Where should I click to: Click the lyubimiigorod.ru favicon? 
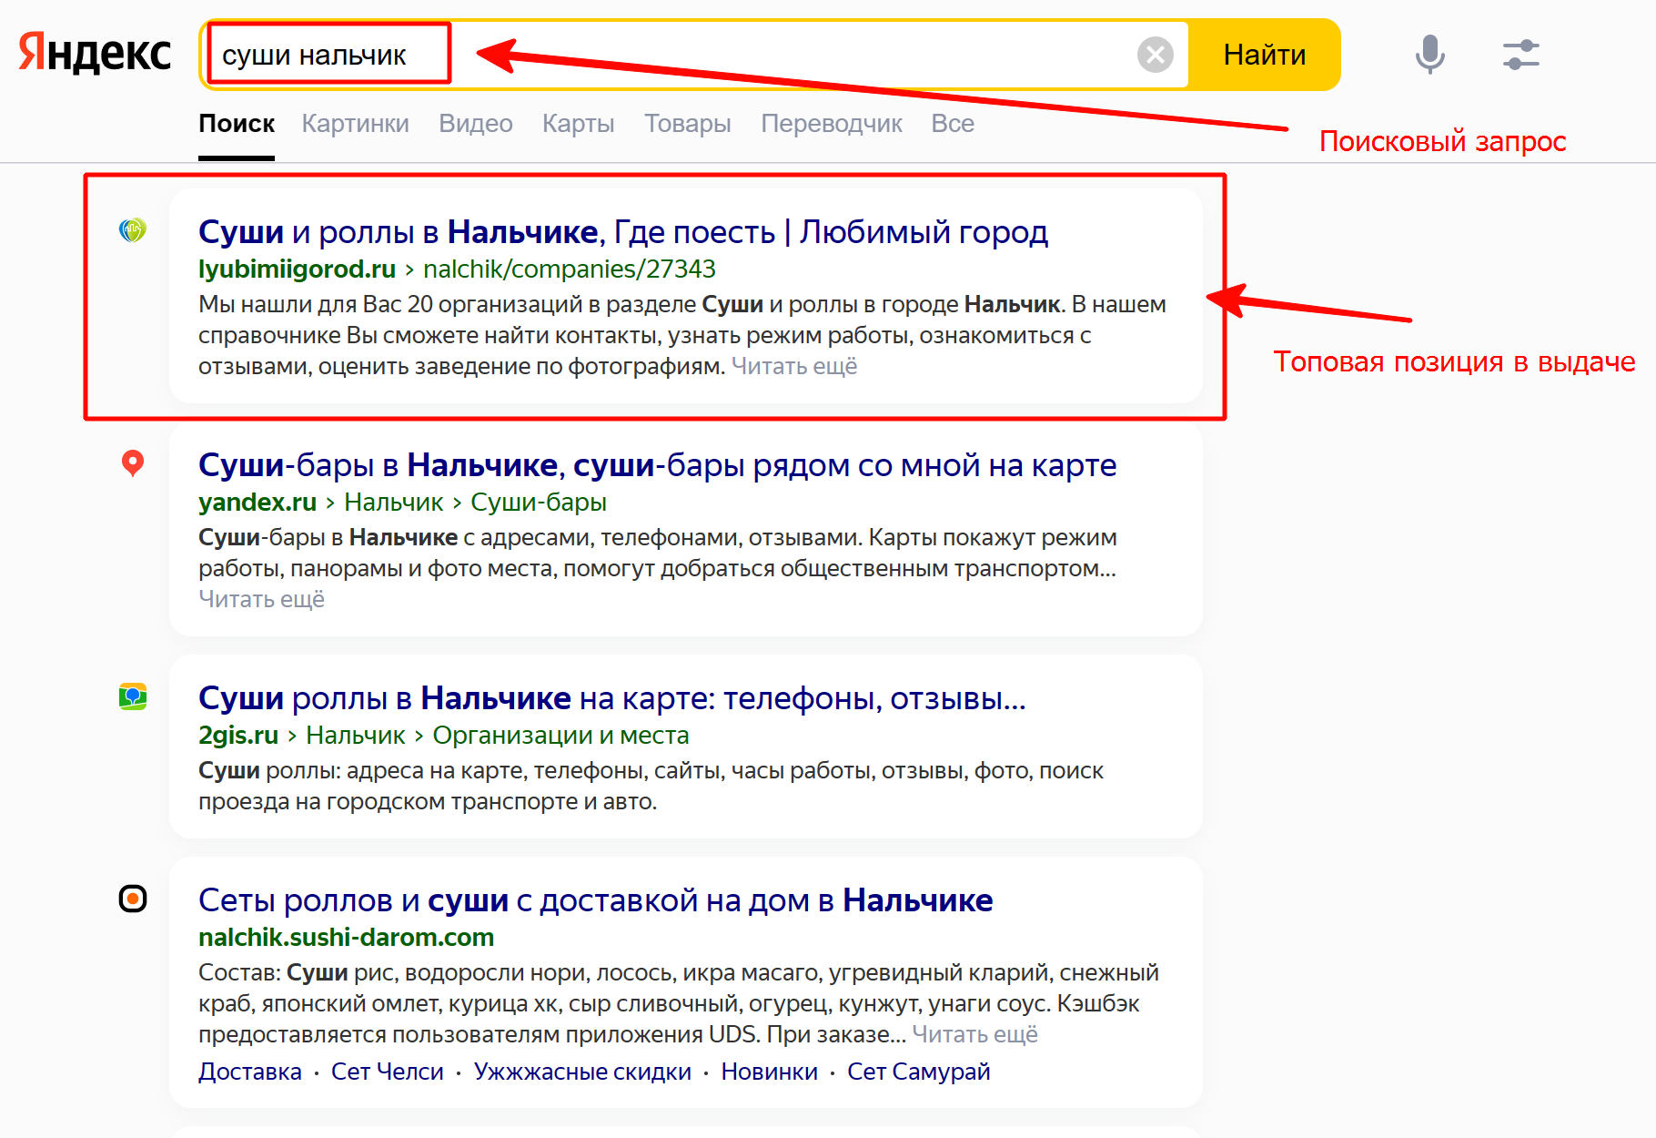(x=133, y=230)
